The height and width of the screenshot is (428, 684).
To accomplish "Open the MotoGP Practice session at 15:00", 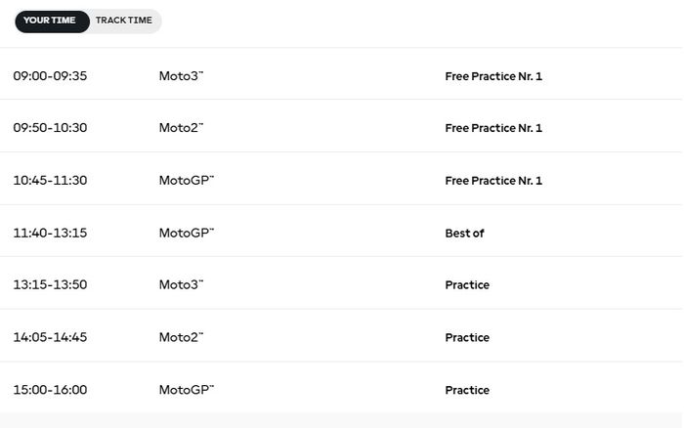I will click(467, 391).
